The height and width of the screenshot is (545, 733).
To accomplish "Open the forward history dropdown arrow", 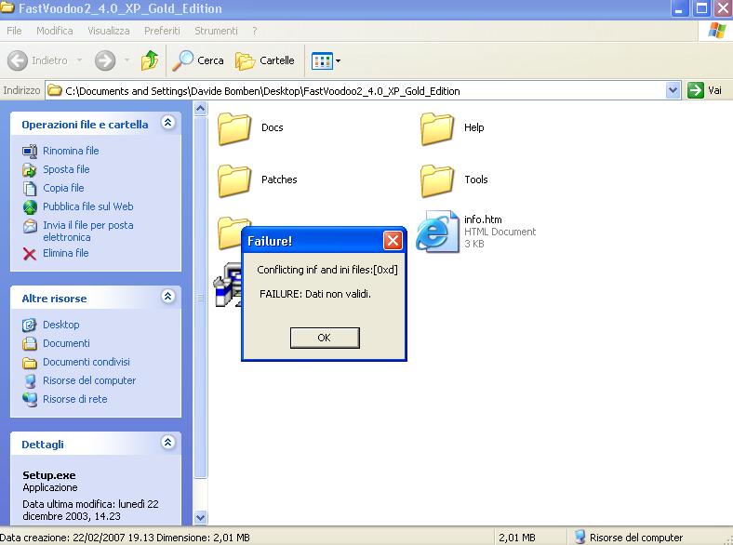I will (x=127, y=60).
